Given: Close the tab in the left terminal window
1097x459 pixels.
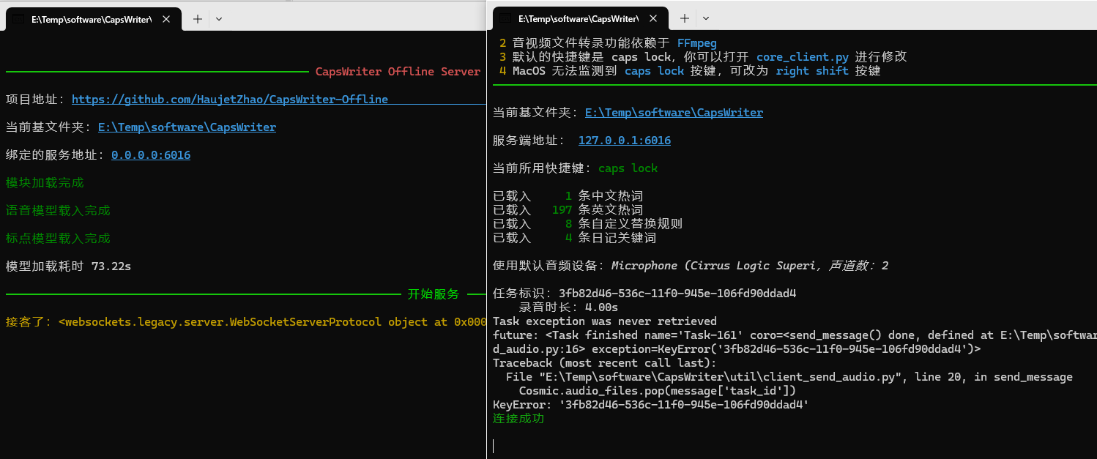Looking at the screenshot, I should click(x=166, y=20).
